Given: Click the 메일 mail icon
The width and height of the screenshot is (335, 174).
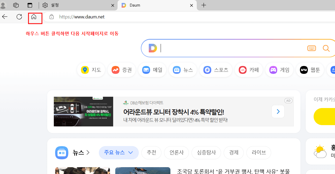Looking at the screenshot, I should click(x=146, y=70).
